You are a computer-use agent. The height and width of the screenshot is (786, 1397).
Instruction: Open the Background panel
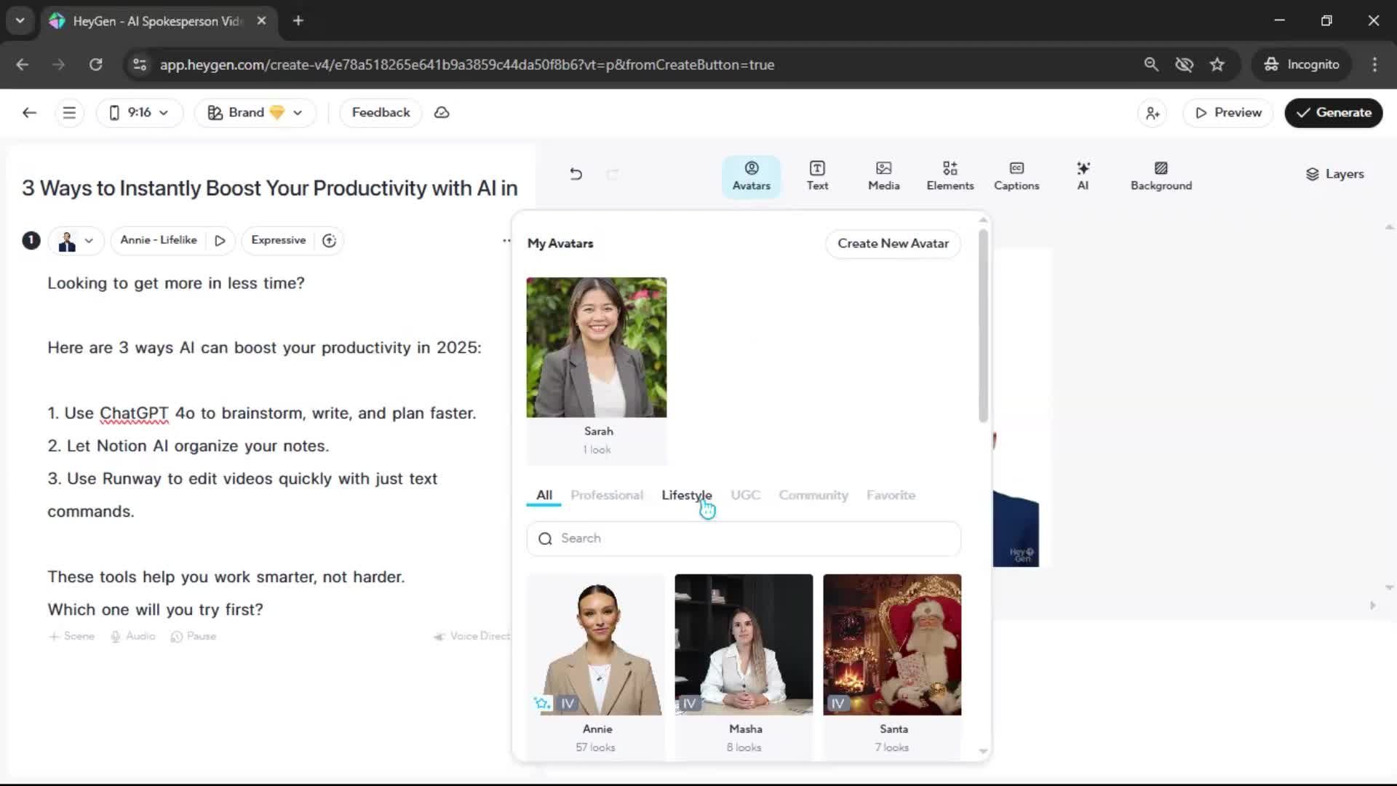pos(1161,175)
